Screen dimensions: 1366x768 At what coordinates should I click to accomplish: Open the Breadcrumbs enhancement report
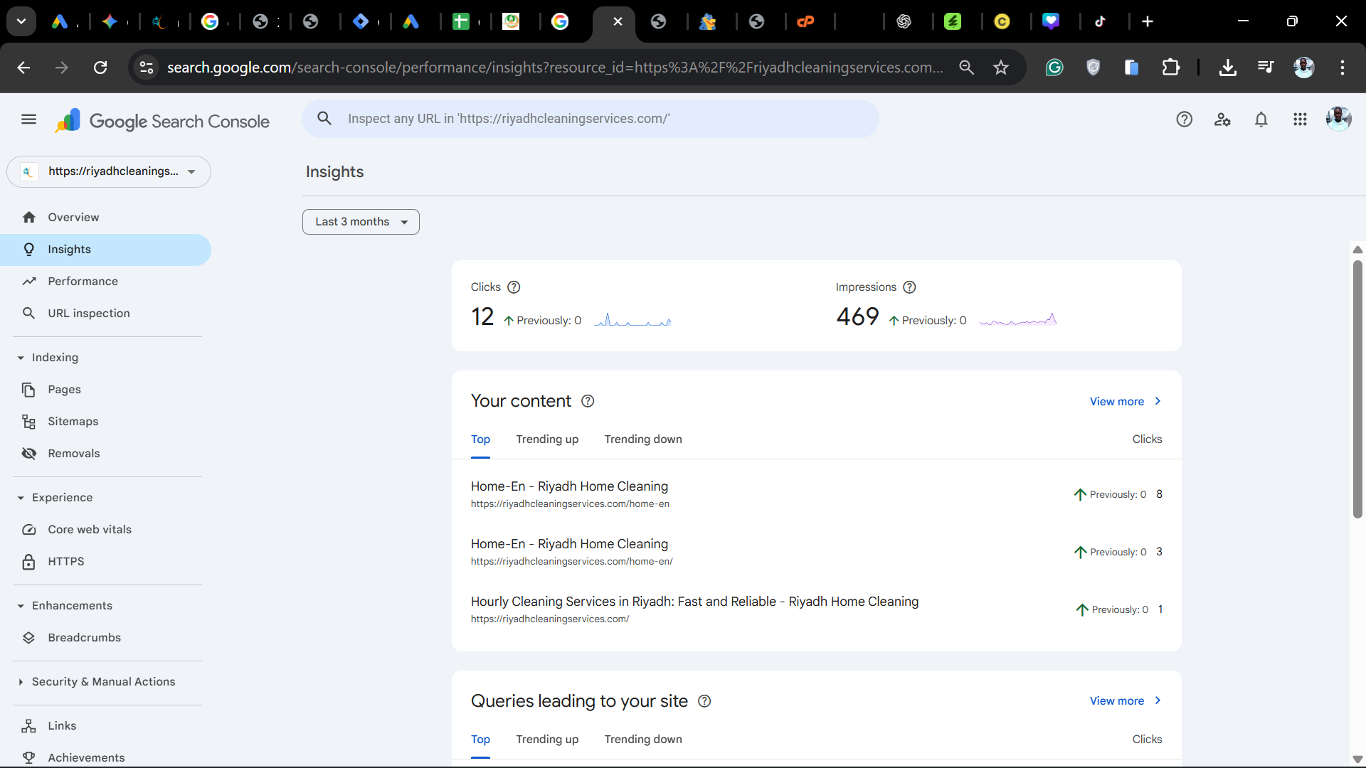pos(85,637)
